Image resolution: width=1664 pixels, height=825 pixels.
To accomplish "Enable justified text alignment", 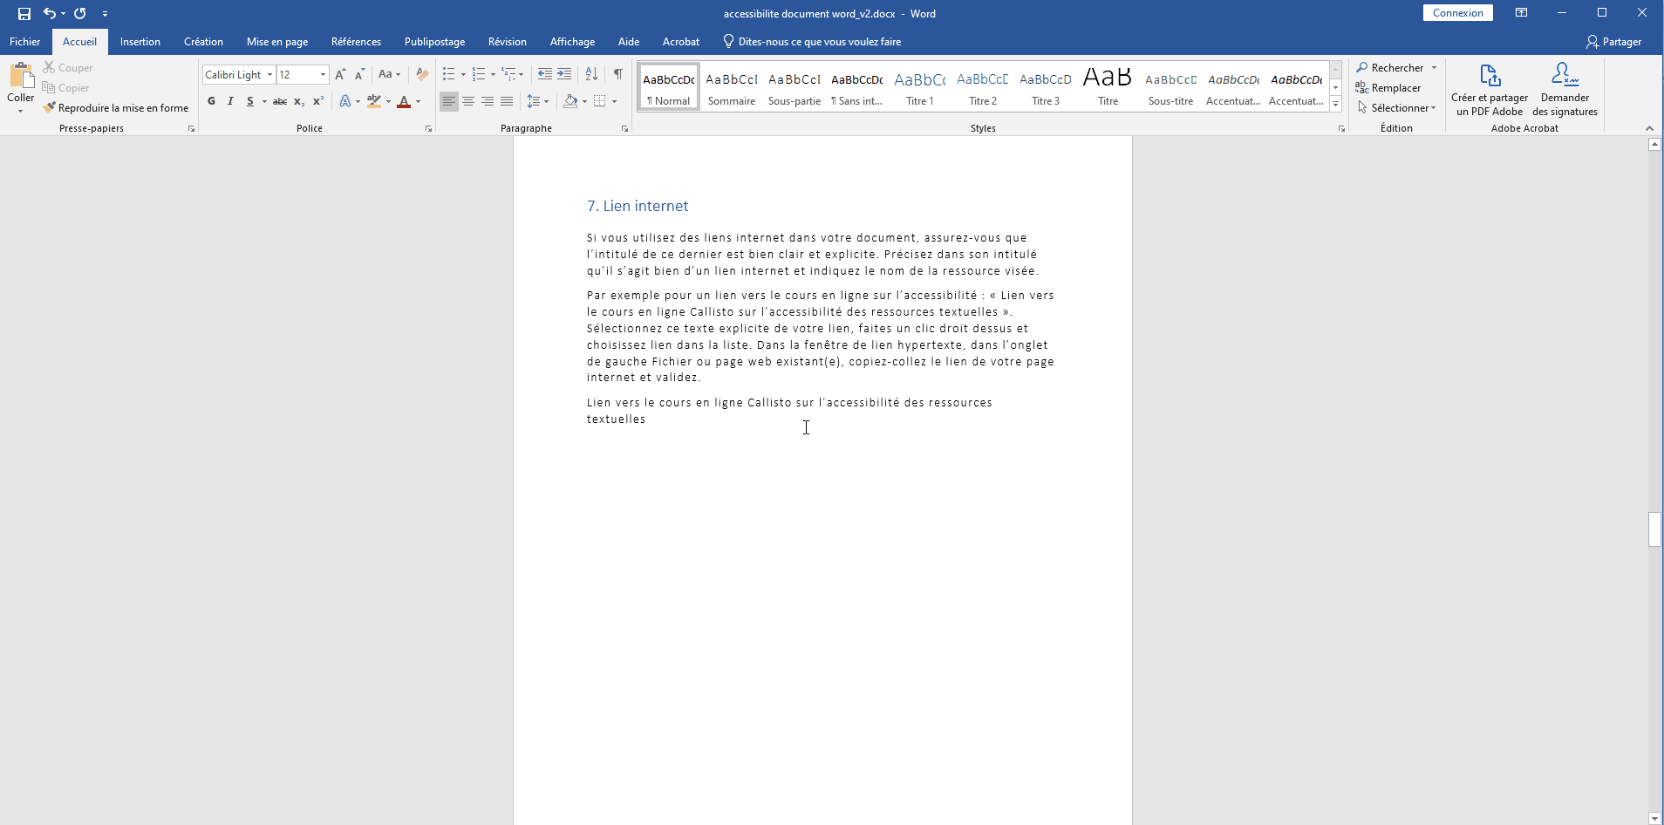I will [506, 101].
